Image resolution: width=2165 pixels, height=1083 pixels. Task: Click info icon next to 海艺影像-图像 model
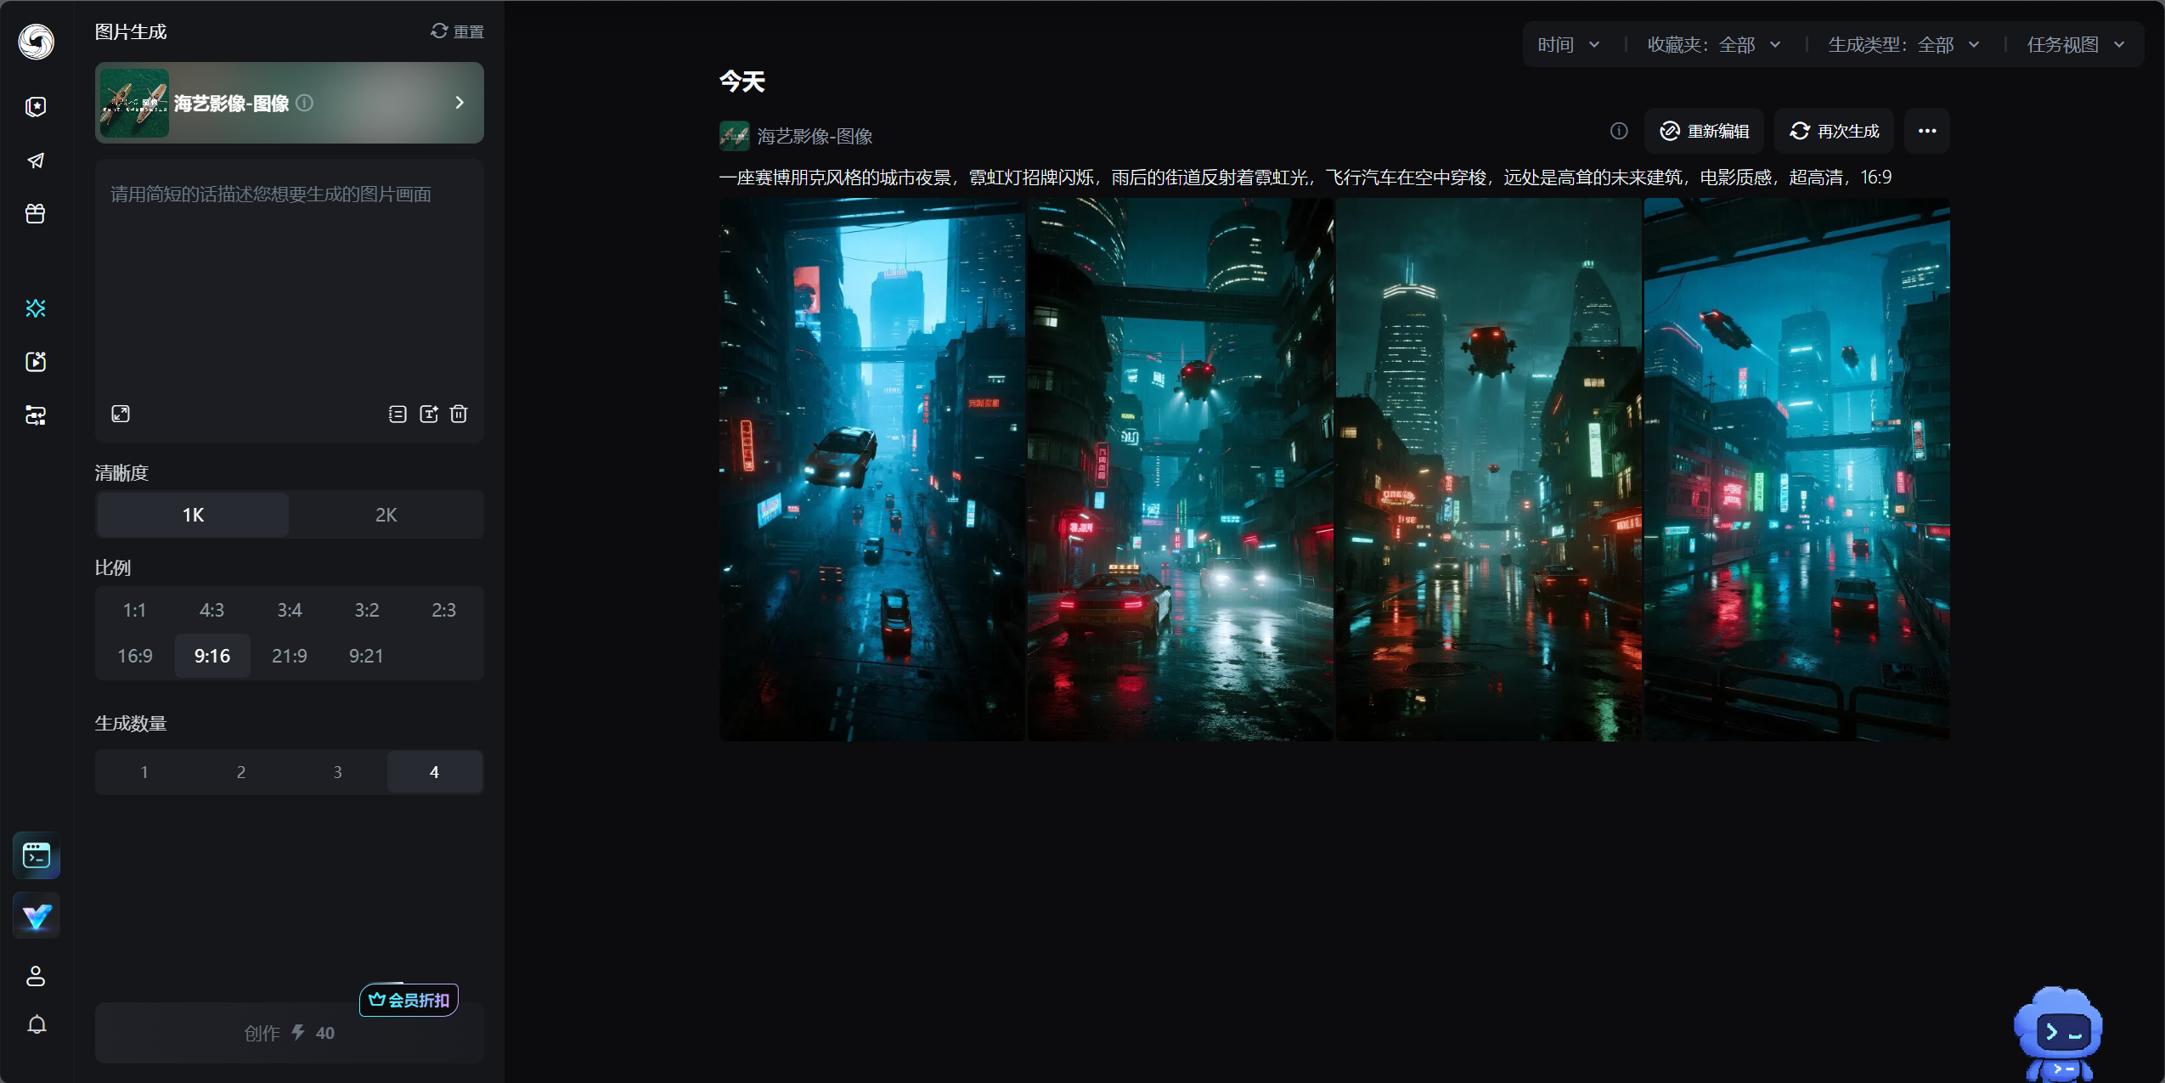pos(305,103)
